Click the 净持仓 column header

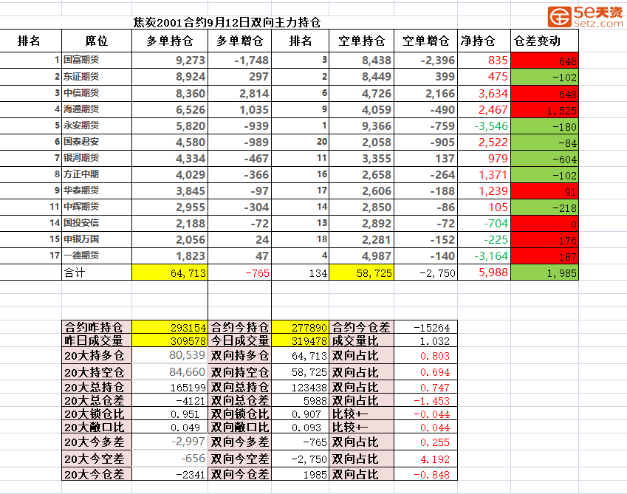click(x=484, y=41)
